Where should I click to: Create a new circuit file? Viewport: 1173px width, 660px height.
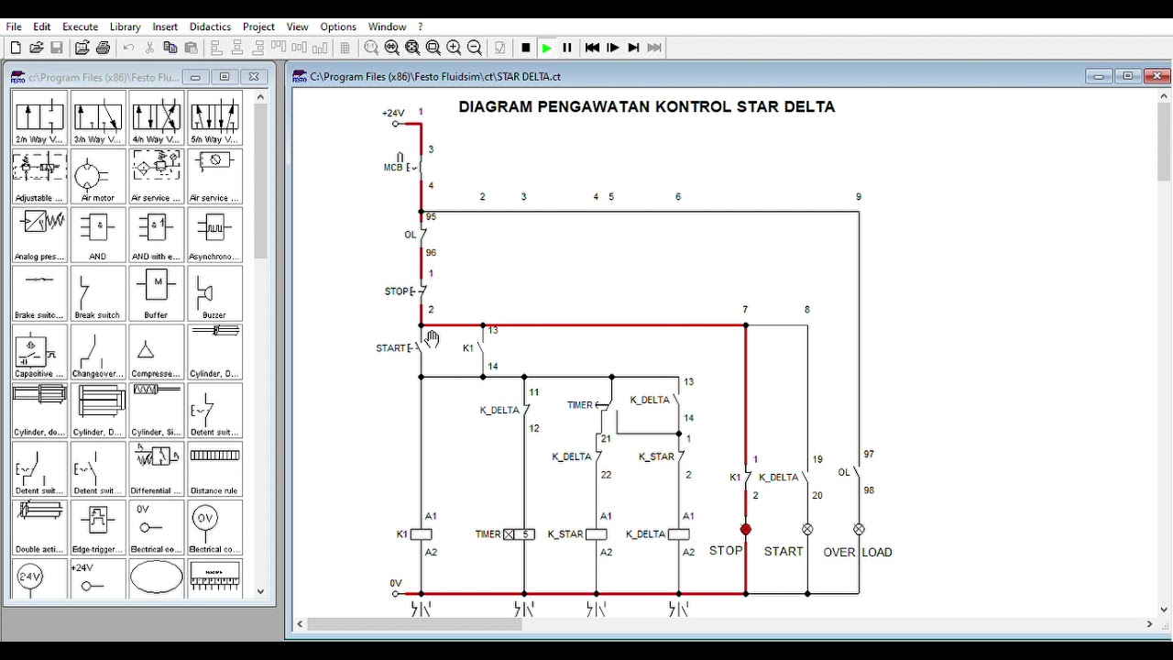point(16,48)
